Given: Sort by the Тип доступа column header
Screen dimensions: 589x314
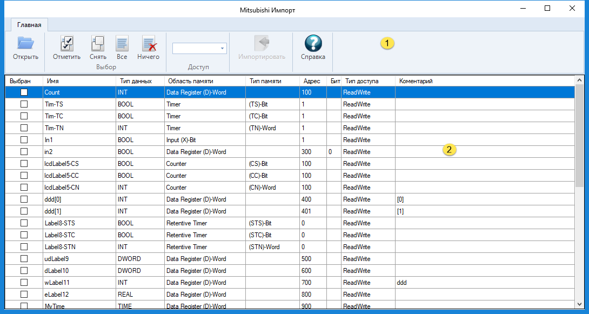Looking at the screenshot, I should click(368, 81).
